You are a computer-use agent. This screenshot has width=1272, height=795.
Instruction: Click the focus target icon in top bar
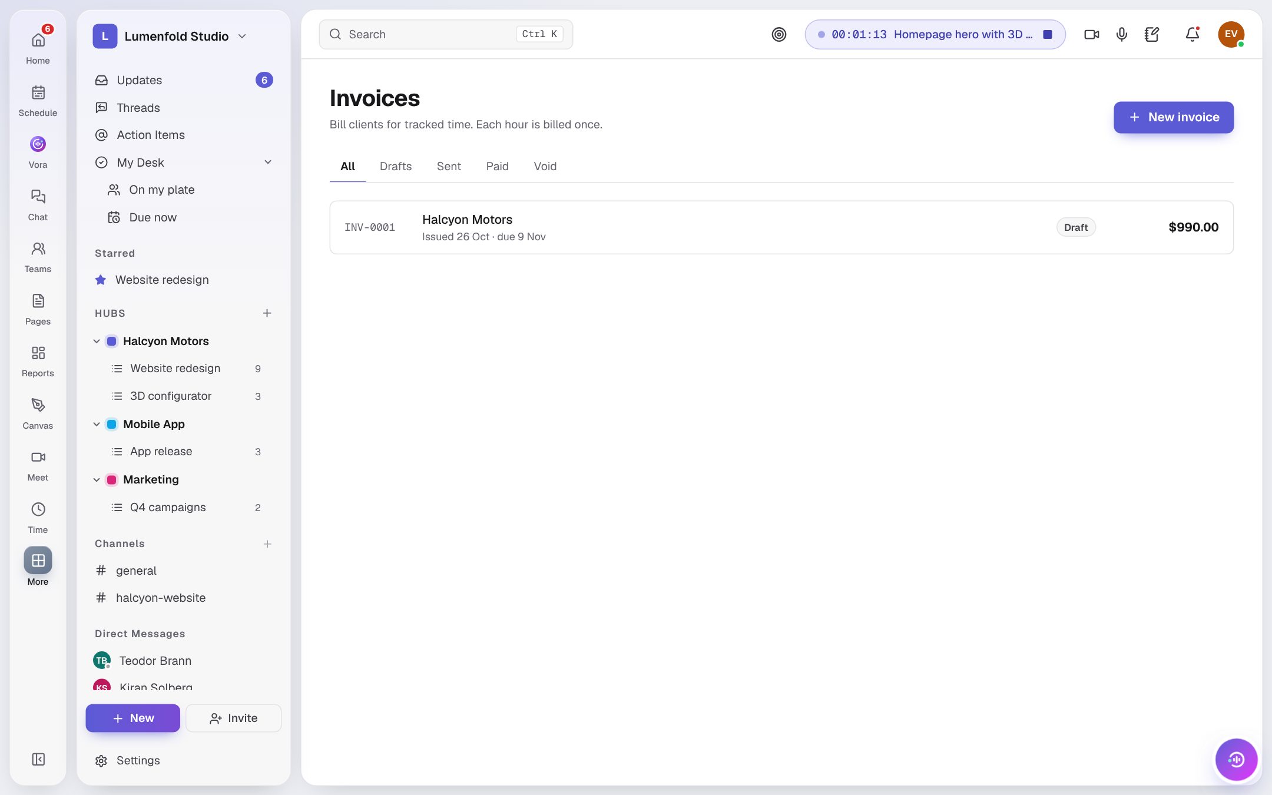[x=779, y=34]
